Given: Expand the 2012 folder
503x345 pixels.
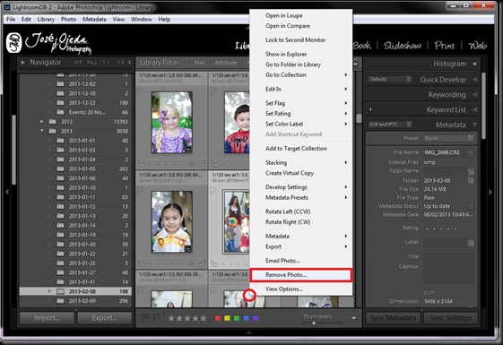Looking at the screenshot, I should (x=42, y=122).
